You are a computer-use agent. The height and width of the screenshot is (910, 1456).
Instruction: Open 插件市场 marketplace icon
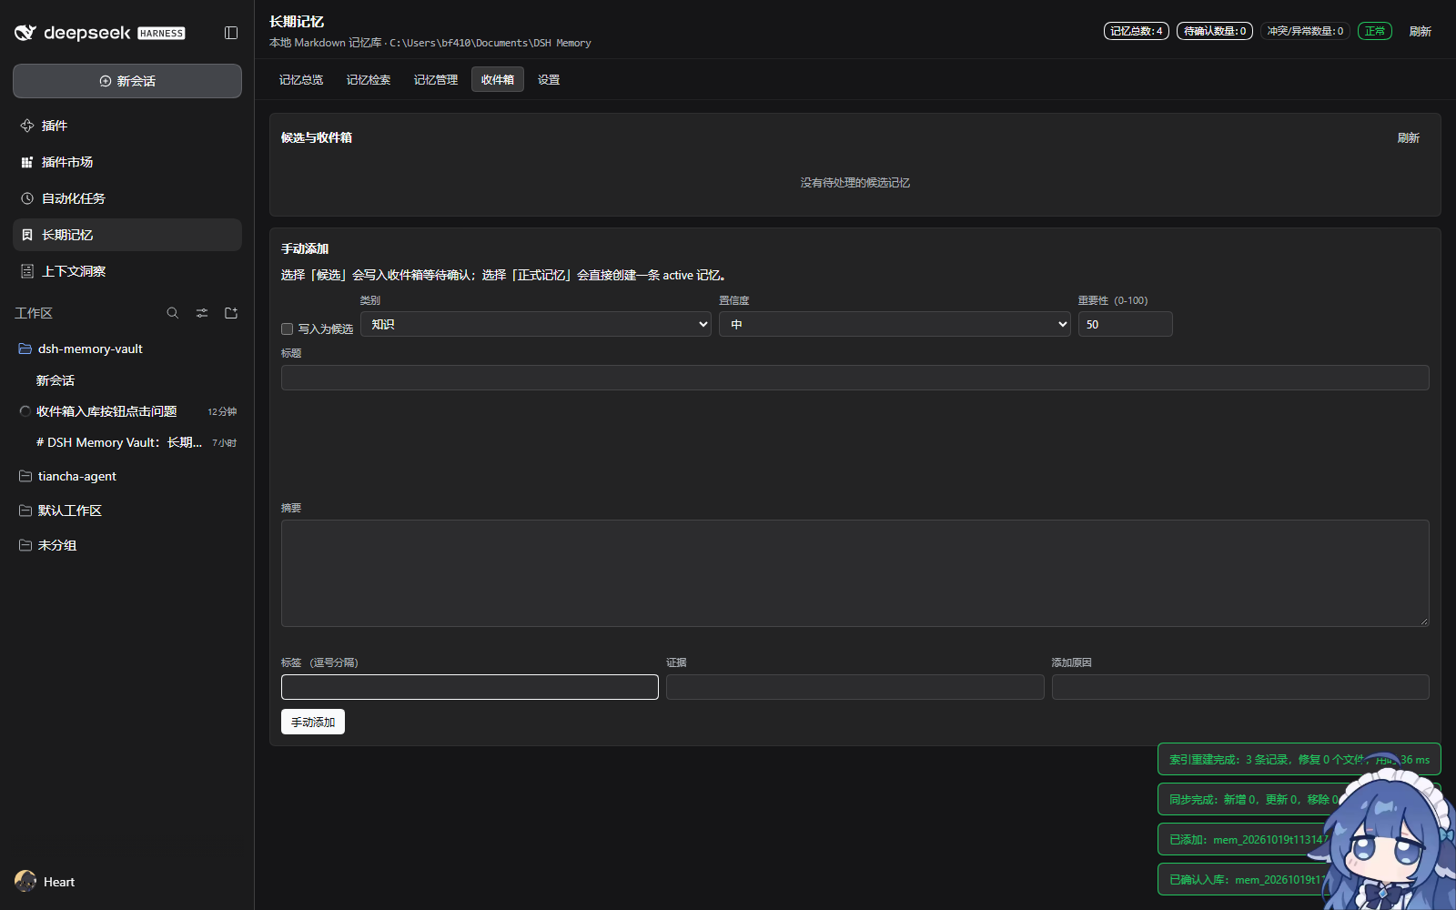tap(27, 162)
